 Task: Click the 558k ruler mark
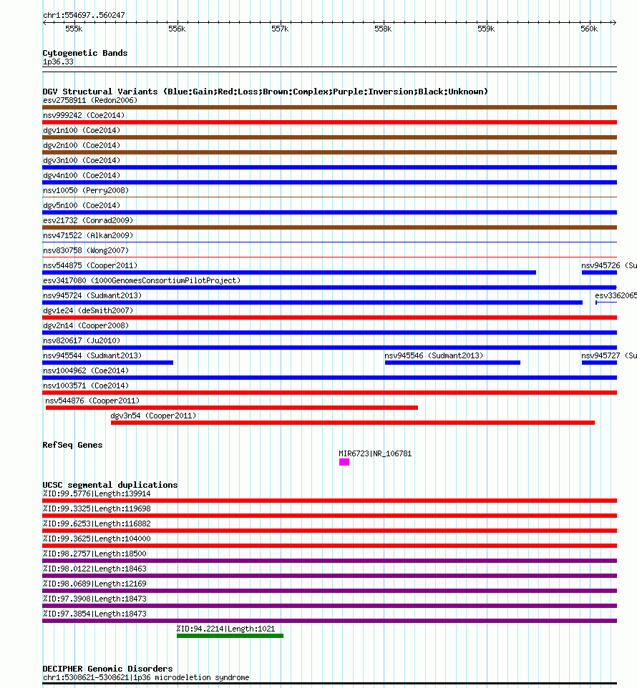coord(383,29)
